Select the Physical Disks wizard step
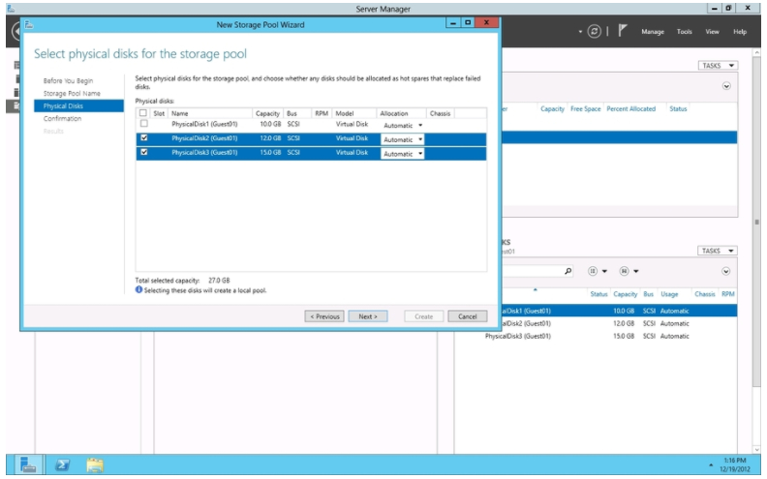 pos(78,106)
